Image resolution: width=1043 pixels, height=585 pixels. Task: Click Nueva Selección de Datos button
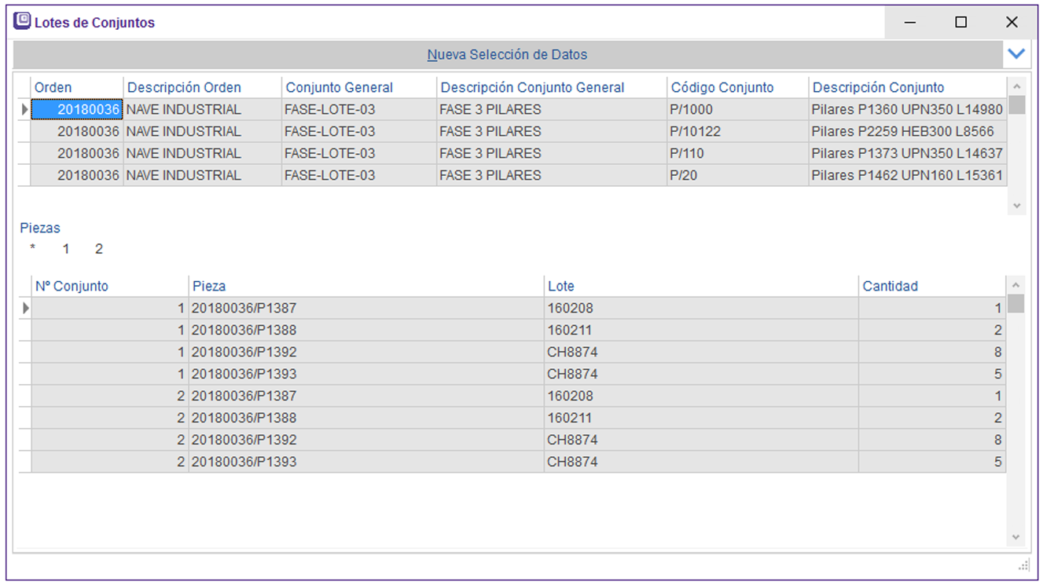pyautogui.click(x=507, y=55)
